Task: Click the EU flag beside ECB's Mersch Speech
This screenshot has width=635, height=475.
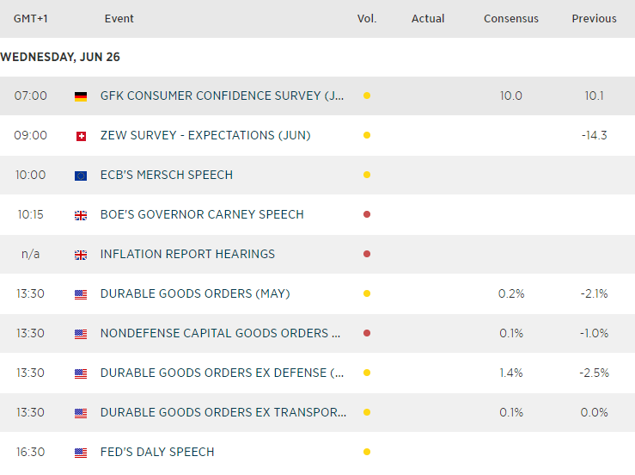Action: click(81, 176)
